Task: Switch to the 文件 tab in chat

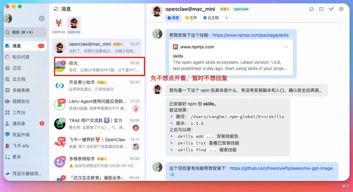Action: [x=191, y=18]
